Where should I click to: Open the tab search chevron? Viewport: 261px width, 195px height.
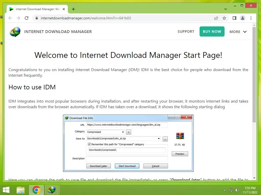click(x=225, y=9)
